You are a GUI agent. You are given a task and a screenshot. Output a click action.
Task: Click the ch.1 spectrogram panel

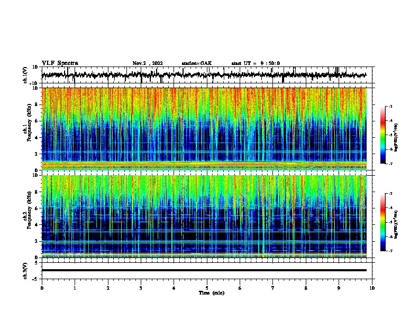(x=204, y=129)
